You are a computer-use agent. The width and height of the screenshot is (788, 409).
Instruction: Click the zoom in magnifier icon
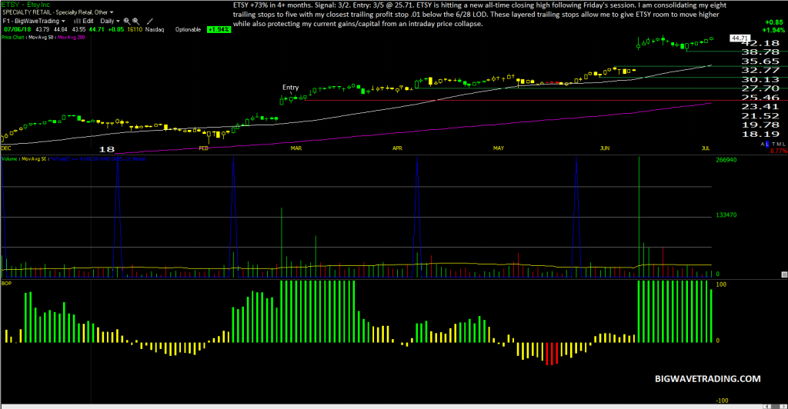pos(127,21)
